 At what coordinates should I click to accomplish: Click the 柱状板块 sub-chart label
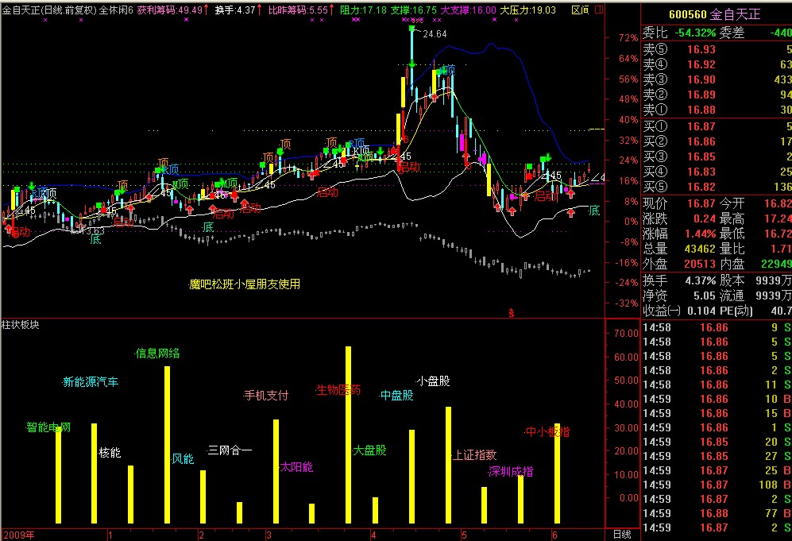coord(21,325)
